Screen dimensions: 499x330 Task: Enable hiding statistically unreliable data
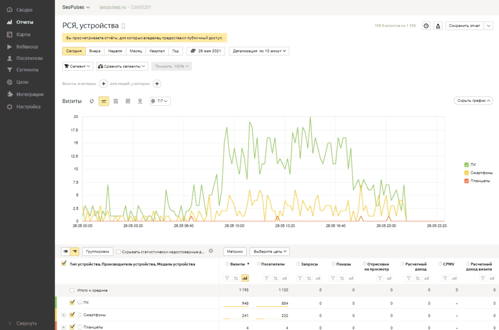pyautogui.click(x=118, y=252)
